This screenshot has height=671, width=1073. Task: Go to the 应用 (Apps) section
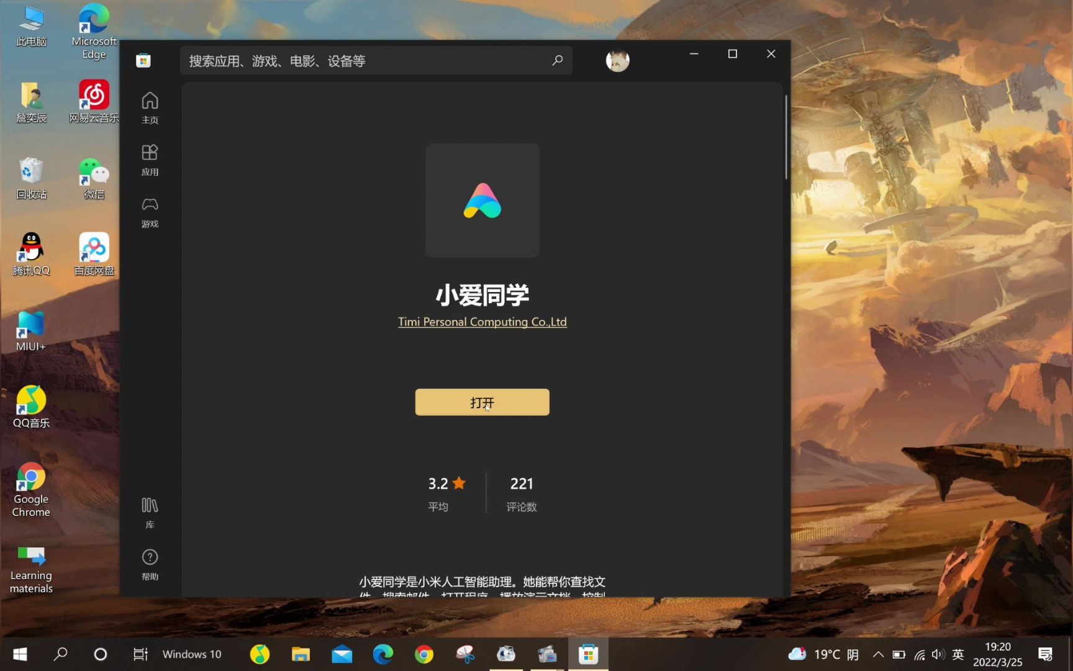pyautogui.click(x=150, y=160)
